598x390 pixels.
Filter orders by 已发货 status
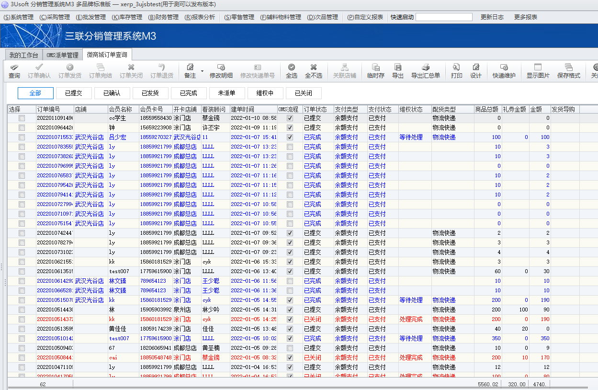click(150, 93)
